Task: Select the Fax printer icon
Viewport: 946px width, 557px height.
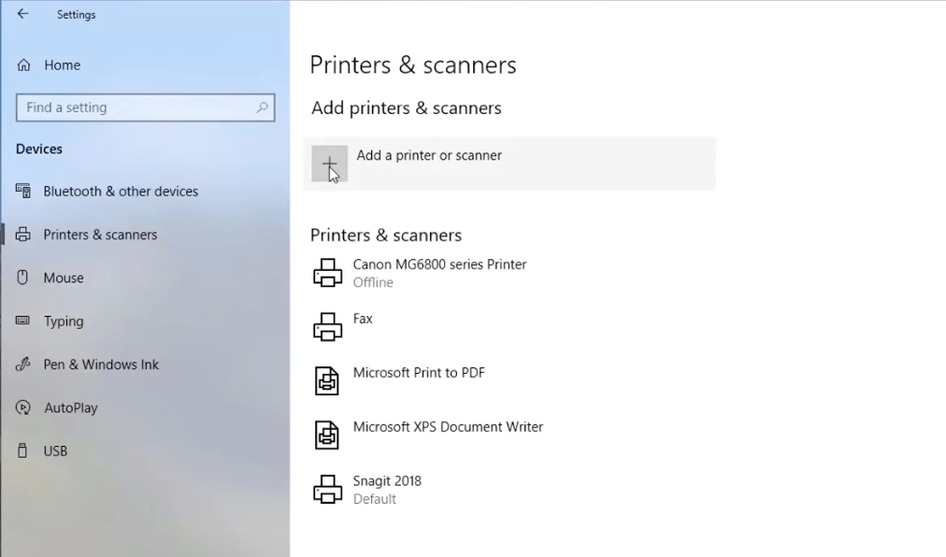Action: 327,327
